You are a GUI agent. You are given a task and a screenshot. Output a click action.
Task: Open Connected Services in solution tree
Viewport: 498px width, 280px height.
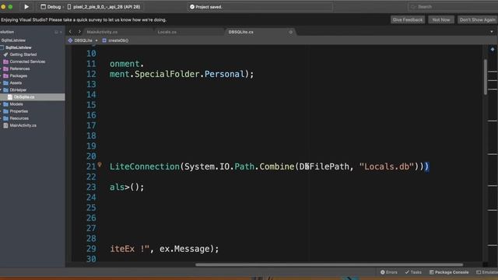click(x=27, y=61)
